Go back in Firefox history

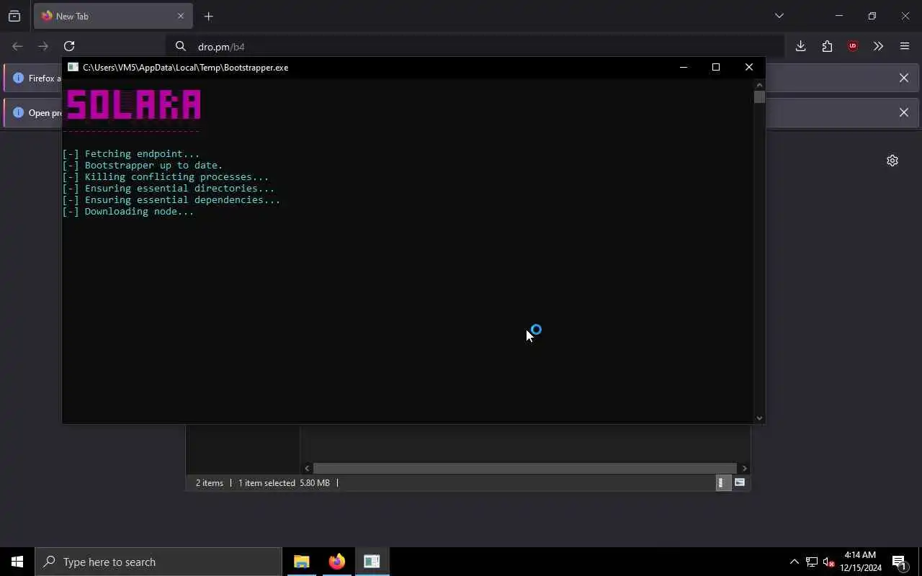[17, 46]
